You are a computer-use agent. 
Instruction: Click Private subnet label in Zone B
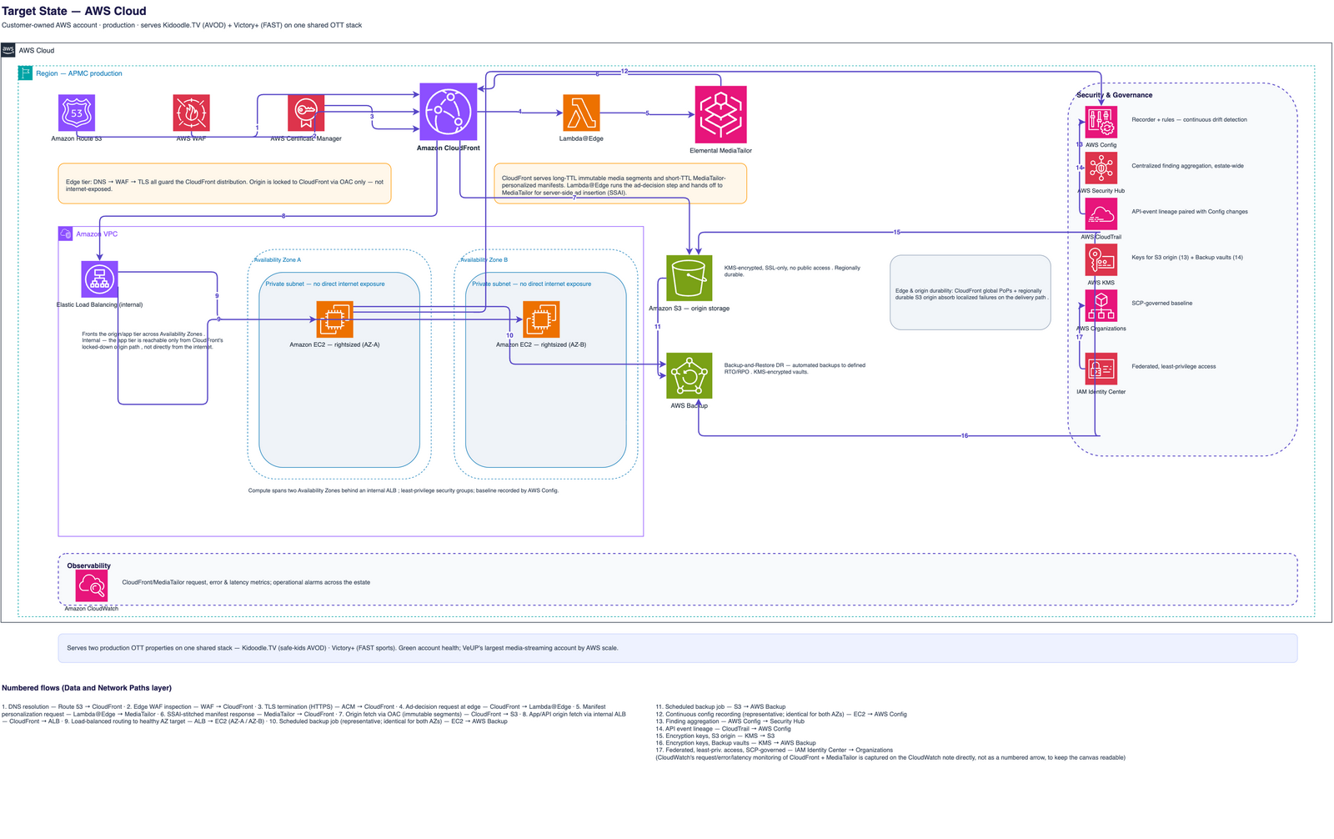[x=532, y=284]
